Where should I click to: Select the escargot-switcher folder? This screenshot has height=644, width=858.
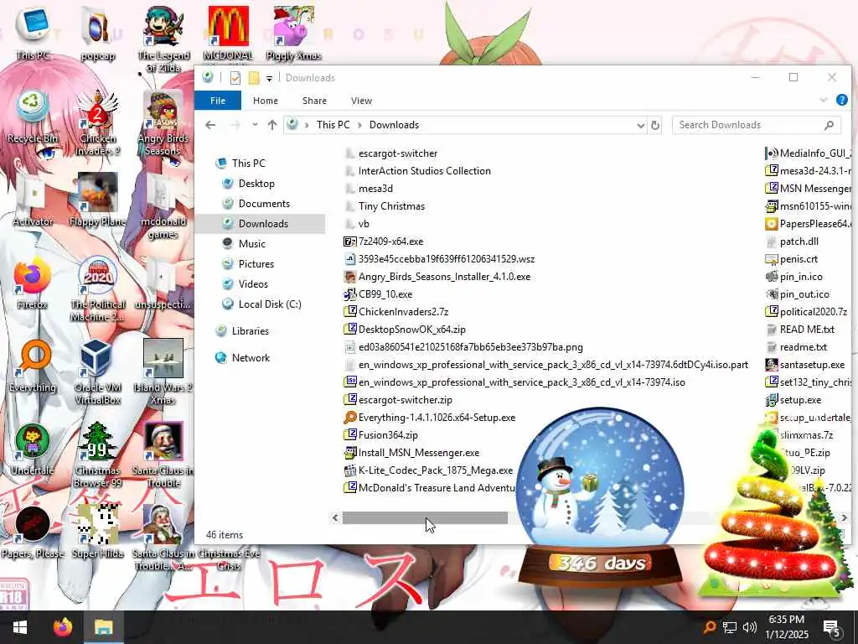coord(398,153)
